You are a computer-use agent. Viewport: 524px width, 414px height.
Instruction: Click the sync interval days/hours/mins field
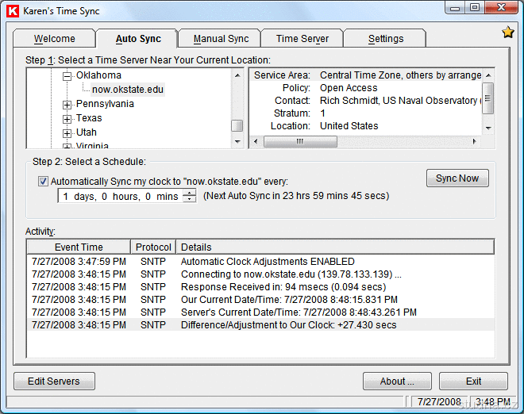pos(120,196)
